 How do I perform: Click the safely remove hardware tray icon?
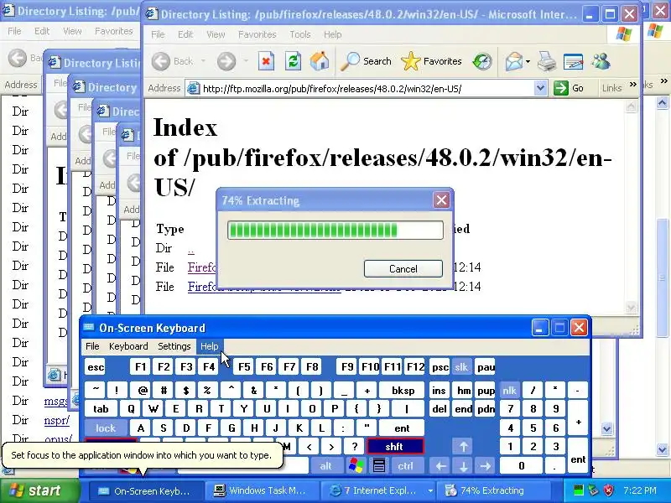tap(593, 490)
